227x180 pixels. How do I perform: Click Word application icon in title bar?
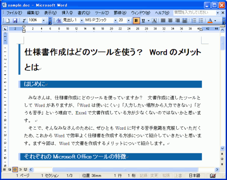[x=4, y=5]
